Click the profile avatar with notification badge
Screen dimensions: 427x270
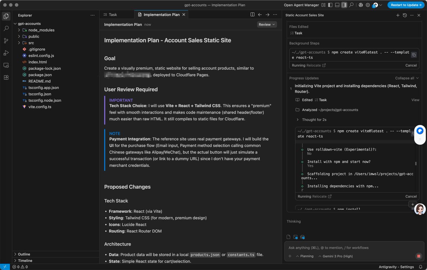[x=375, y=5]
